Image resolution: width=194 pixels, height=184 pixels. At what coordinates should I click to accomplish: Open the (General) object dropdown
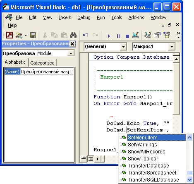(123, 47)
